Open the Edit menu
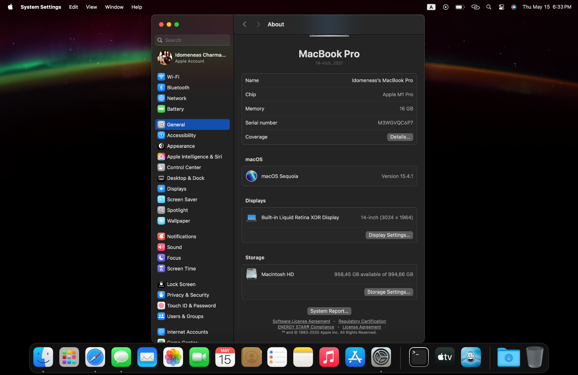This screenshot has width=578, height=375. click(x=73, y=7)
